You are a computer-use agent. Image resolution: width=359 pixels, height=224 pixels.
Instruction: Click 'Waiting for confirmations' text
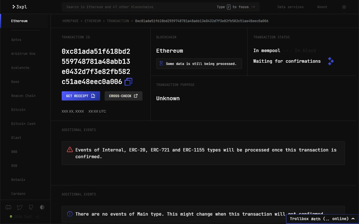[x=287, y=61]
